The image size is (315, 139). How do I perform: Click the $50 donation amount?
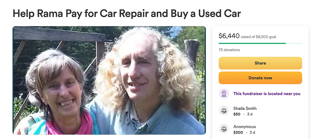click(x=237, y=114)
